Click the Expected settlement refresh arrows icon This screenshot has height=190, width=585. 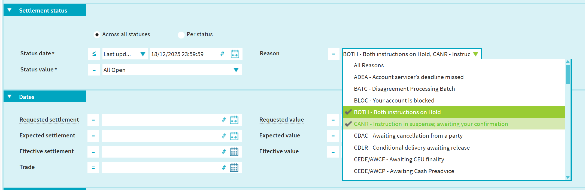pyautogui.click(x=224, y=136)
